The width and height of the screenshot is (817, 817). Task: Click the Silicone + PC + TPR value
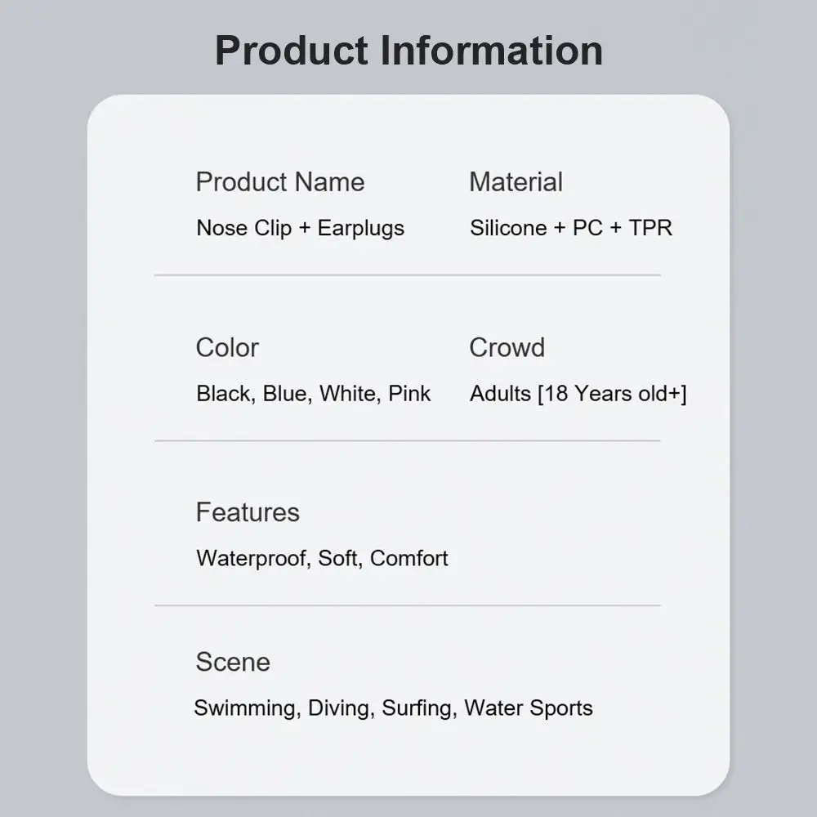(570, 228)
